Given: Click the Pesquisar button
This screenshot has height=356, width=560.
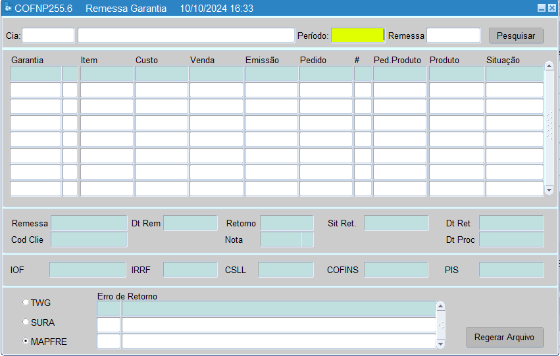Looking at the screenshot, I should point(516,36).
